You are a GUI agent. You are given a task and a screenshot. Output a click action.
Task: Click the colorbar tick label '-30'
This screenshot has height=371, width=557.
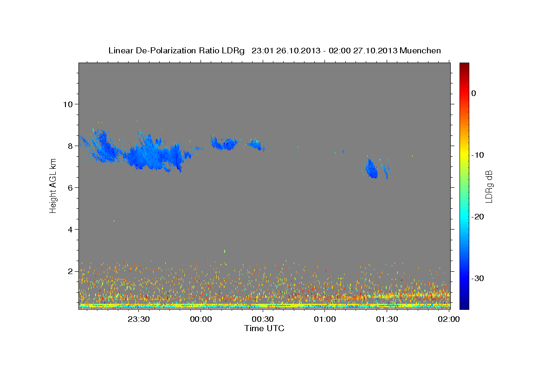pos(478,278)
